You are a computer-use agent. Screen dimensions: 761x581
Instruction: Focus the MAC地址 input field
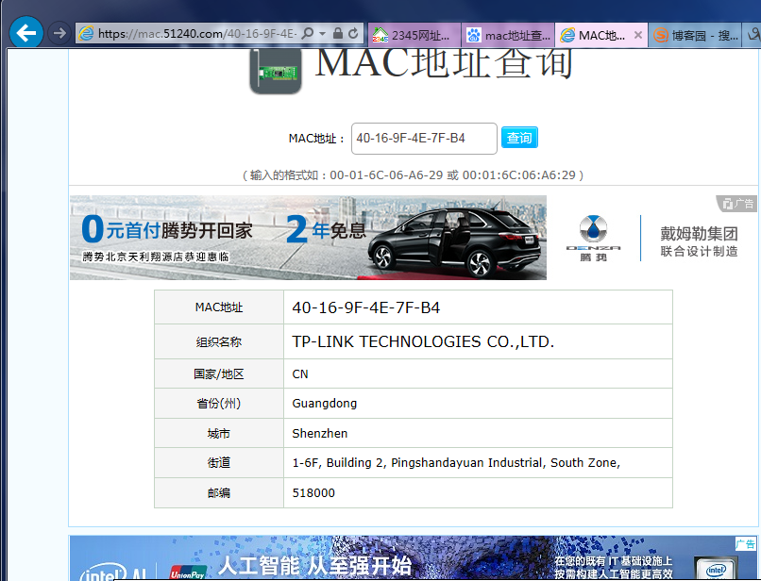[424, 139]
